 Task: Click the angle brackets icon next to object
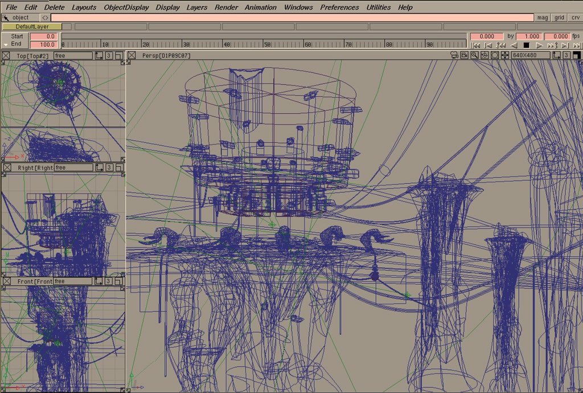tap(46, 18)
